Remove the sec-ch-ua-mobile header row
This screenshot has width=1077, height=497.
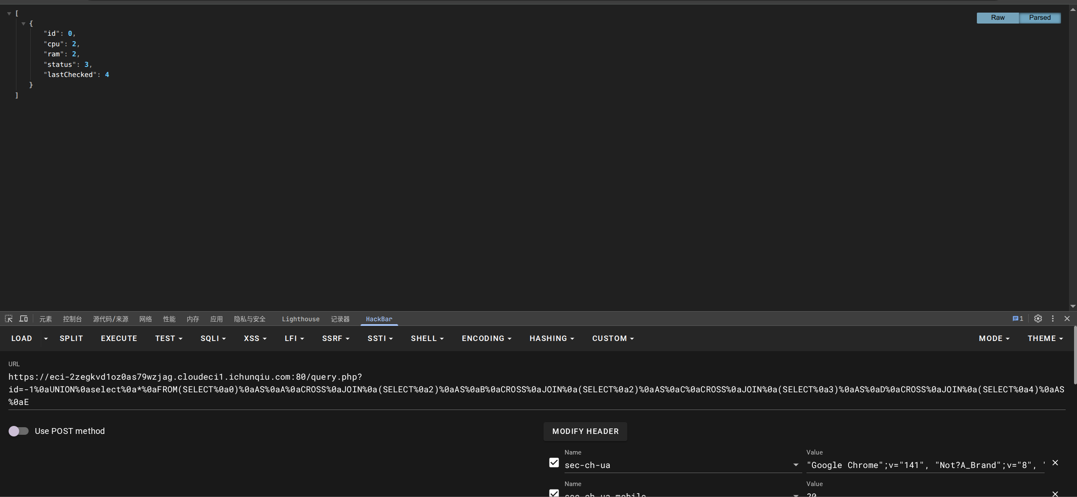click(x=1055, y=494)
